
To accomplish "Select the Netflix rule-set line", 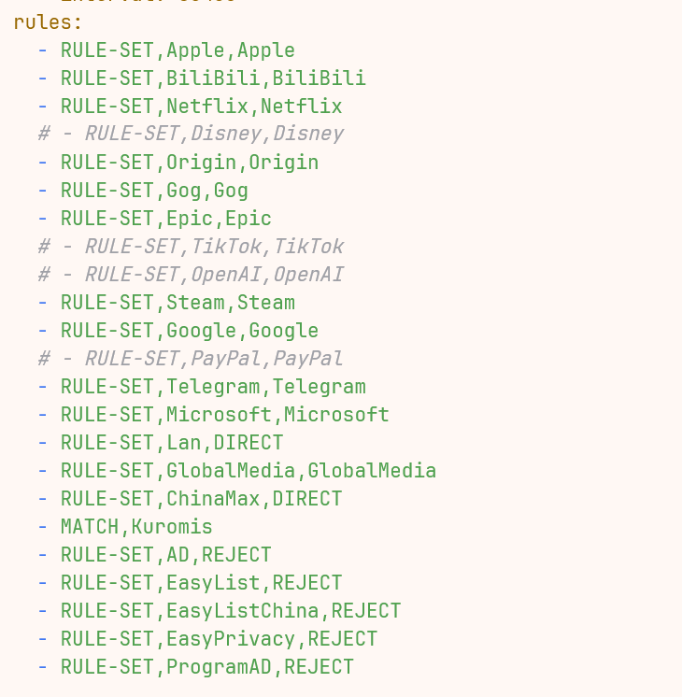I will pos(190,107).
